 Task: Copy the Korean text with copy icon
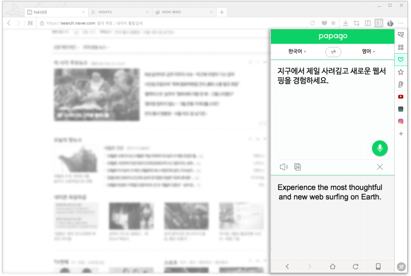pyautogui.click(x=297, y=167)
